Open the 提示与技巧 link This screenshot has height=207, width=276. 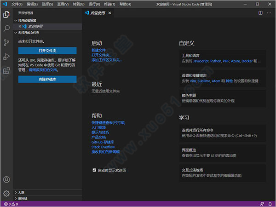(x=100, y=132)
